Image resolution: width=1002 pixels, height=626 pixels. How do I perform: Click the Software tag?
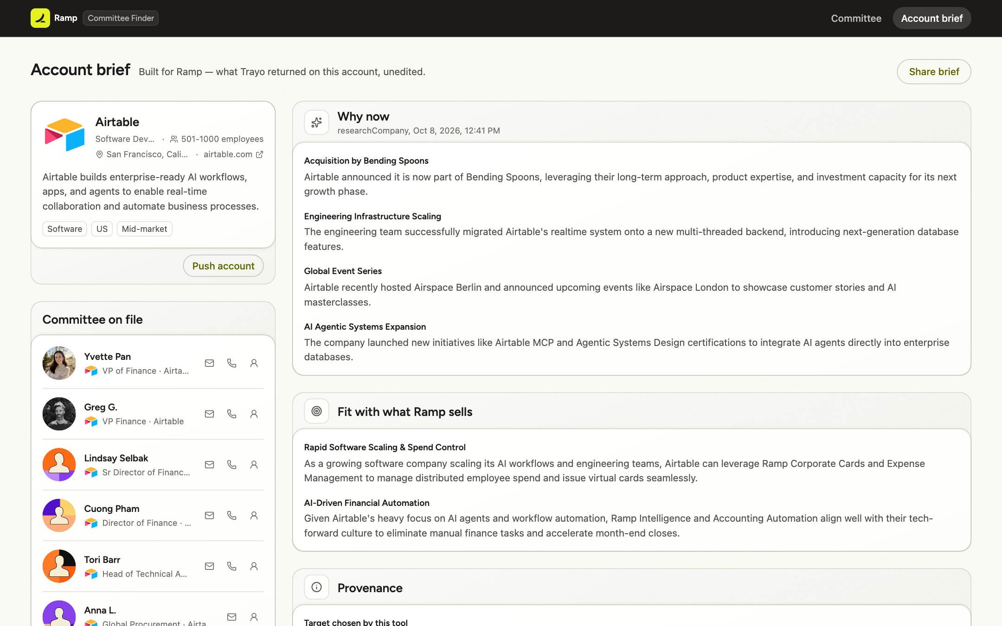[x=64, y=229]
